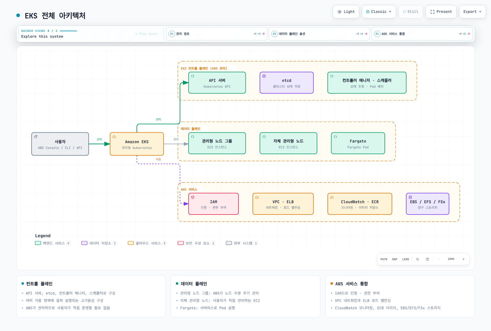The image size is (491, 331).
Task: Zoom out with the minus icon
Action: tap(439, 259)
